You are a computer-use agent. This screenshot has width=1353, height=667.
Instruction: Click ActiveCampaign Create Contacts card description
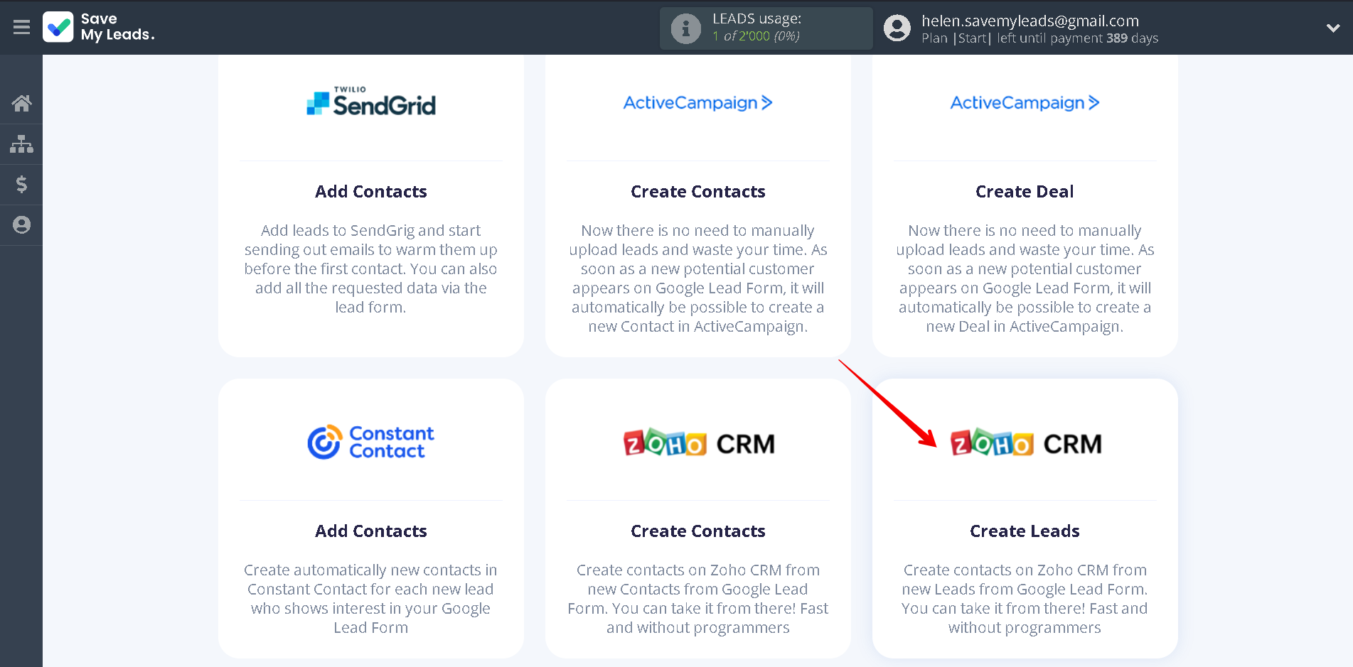[698, 278]
